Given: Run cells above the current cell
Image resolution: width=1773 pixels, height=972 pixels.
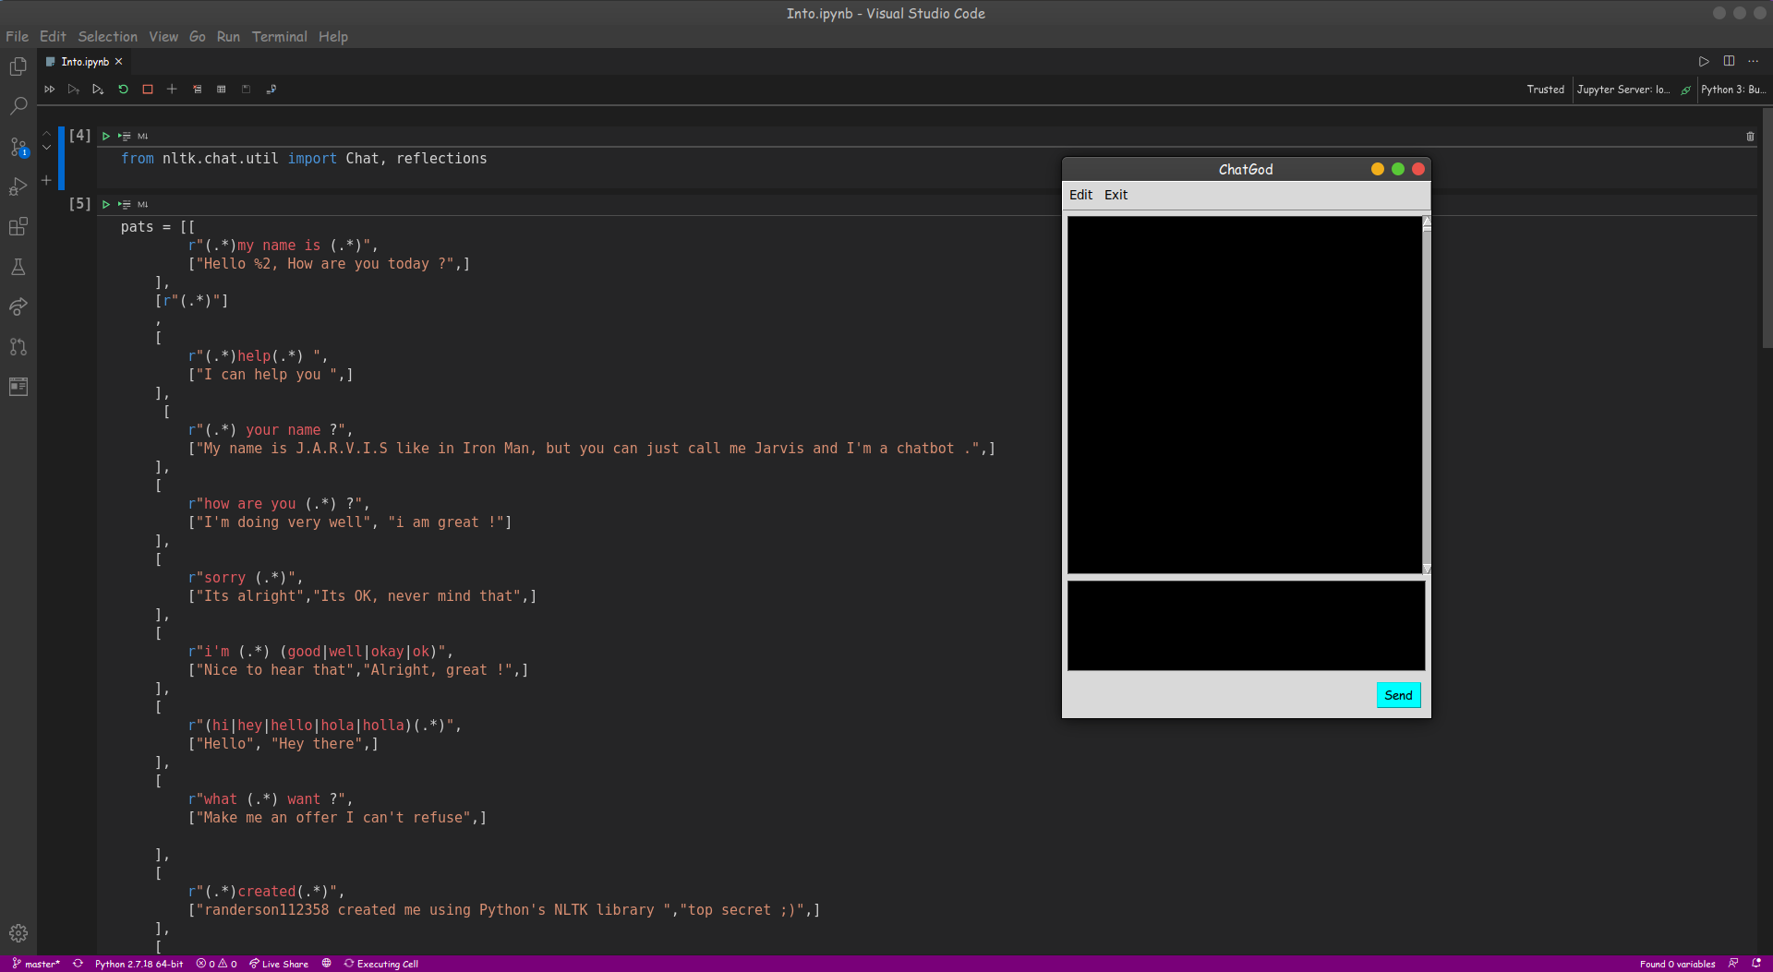Looking at the screenshot, I should tap(74, 90).
